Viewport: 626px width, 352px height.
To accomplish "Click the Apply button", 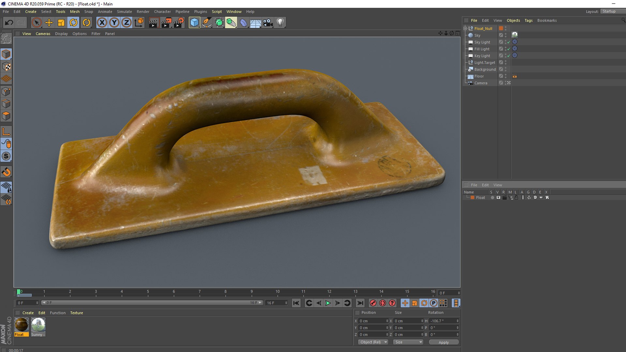I will pos(443,342).
